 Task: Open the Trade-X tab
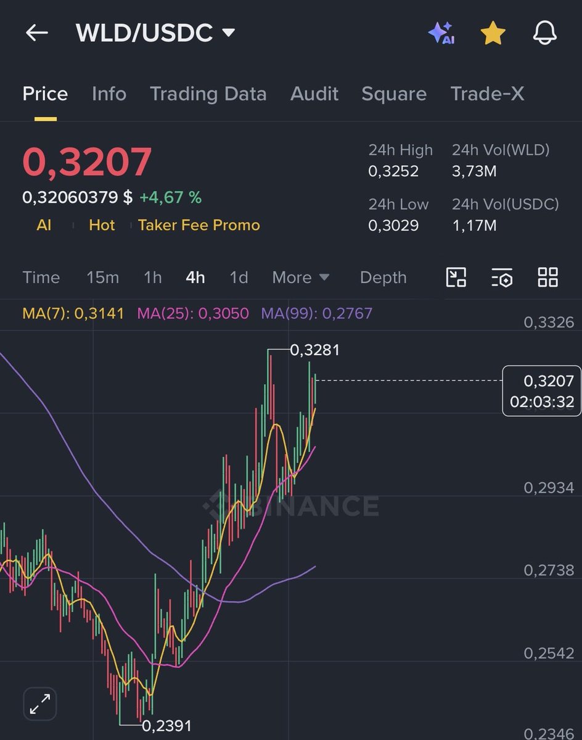coord(488,94)
